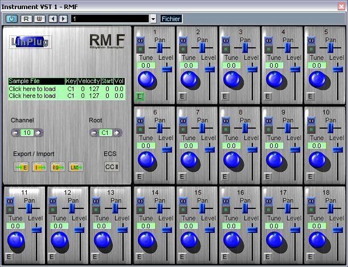
Task: Decrease the Root note with minus
Action: point(94,133)
